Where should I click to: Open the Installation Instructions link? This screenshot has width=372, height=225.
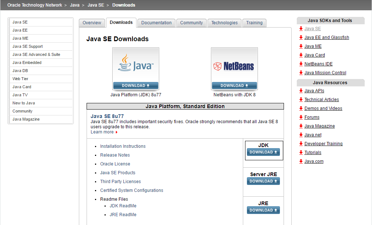pos(123,146)
